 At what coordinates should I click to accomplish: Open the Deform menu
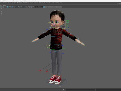[x=41, y=3]
